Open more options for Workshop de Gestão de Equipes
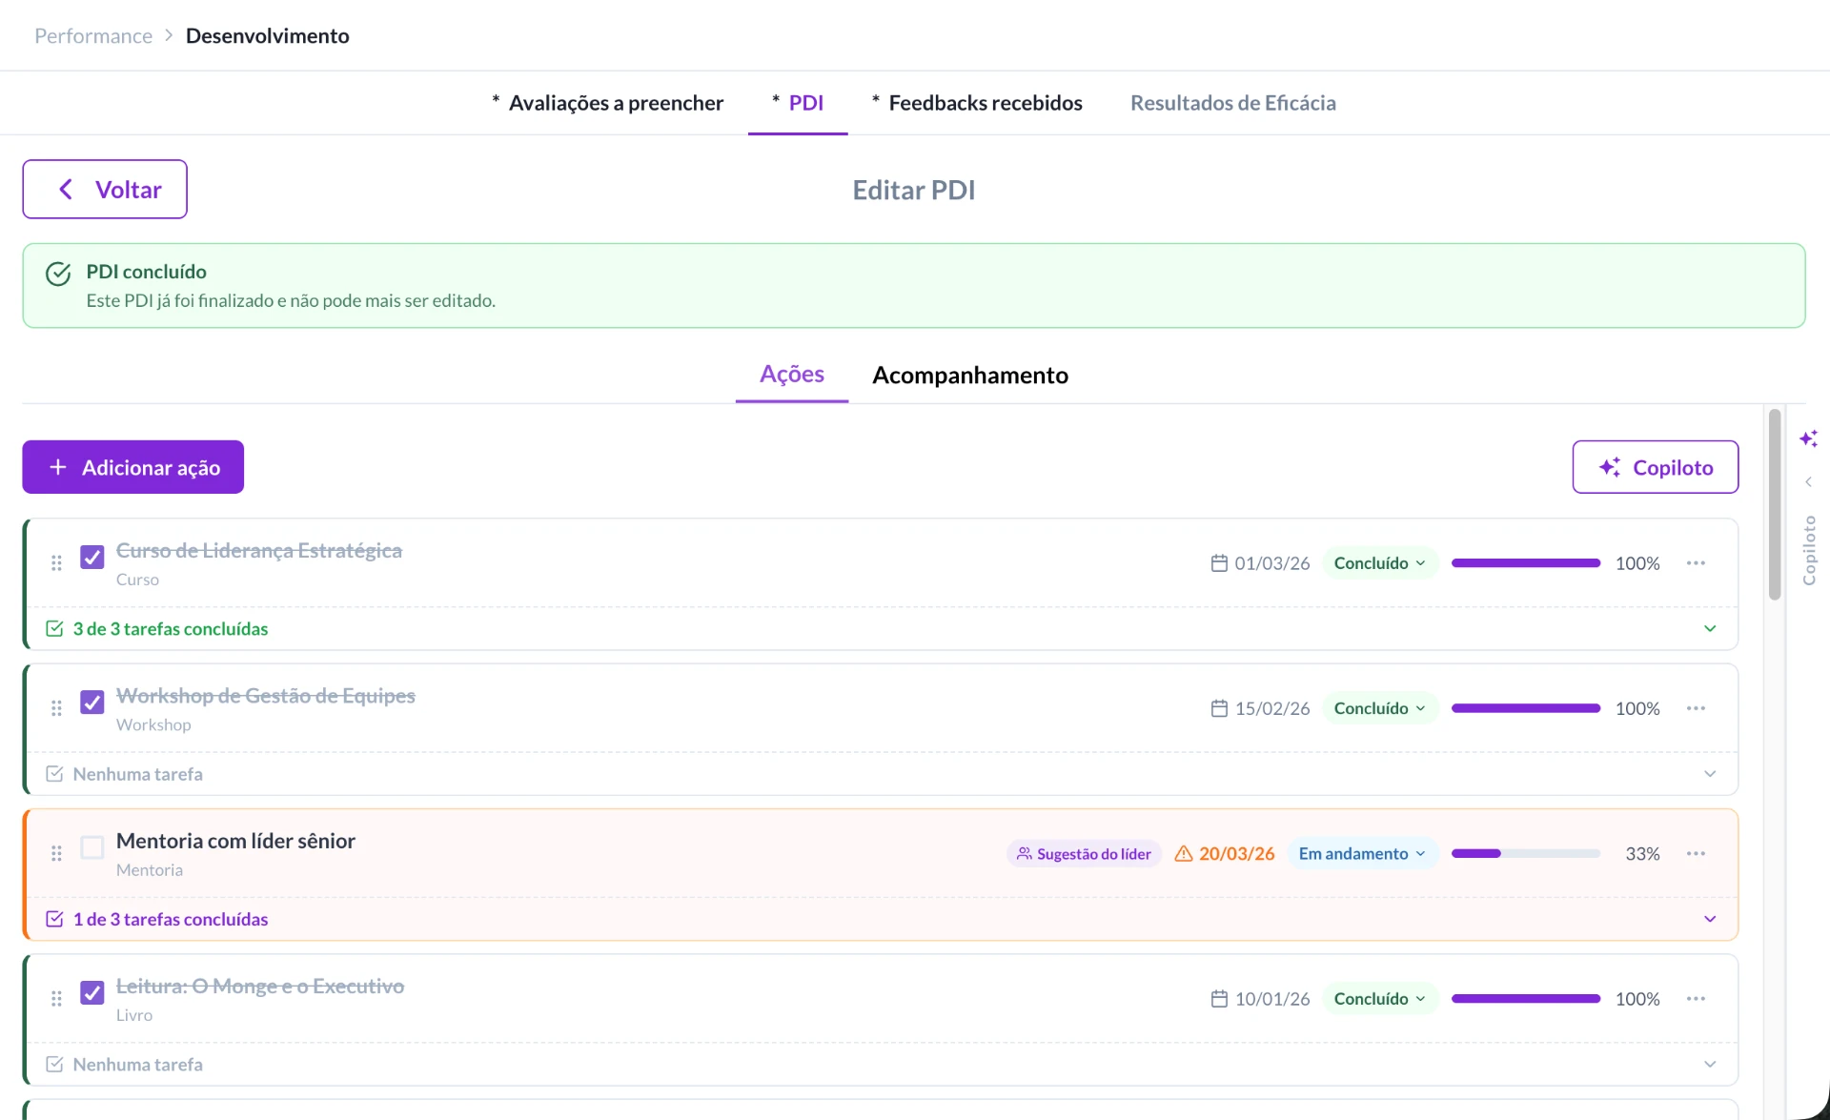The image size is (1830, 1120). pos(1696,708)
